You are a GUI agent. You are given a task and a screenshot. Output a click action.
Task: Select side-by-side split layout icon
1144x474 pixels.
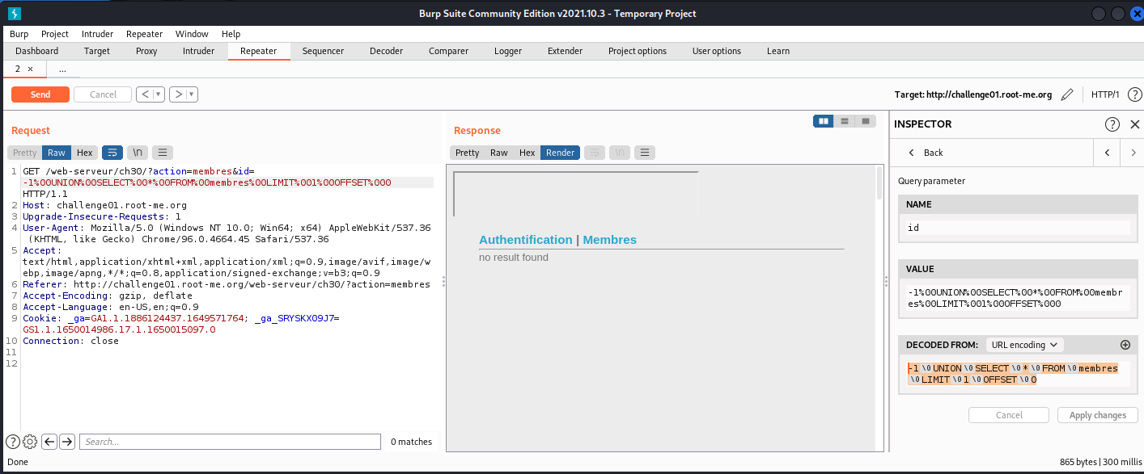pyautogui.click(x=824, y=121)
